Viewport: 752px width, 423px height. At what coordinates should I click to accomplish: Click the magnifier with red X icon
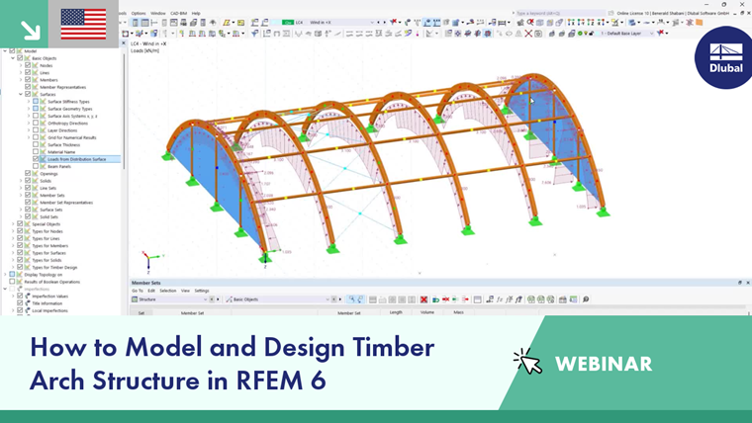coord(530,22)
